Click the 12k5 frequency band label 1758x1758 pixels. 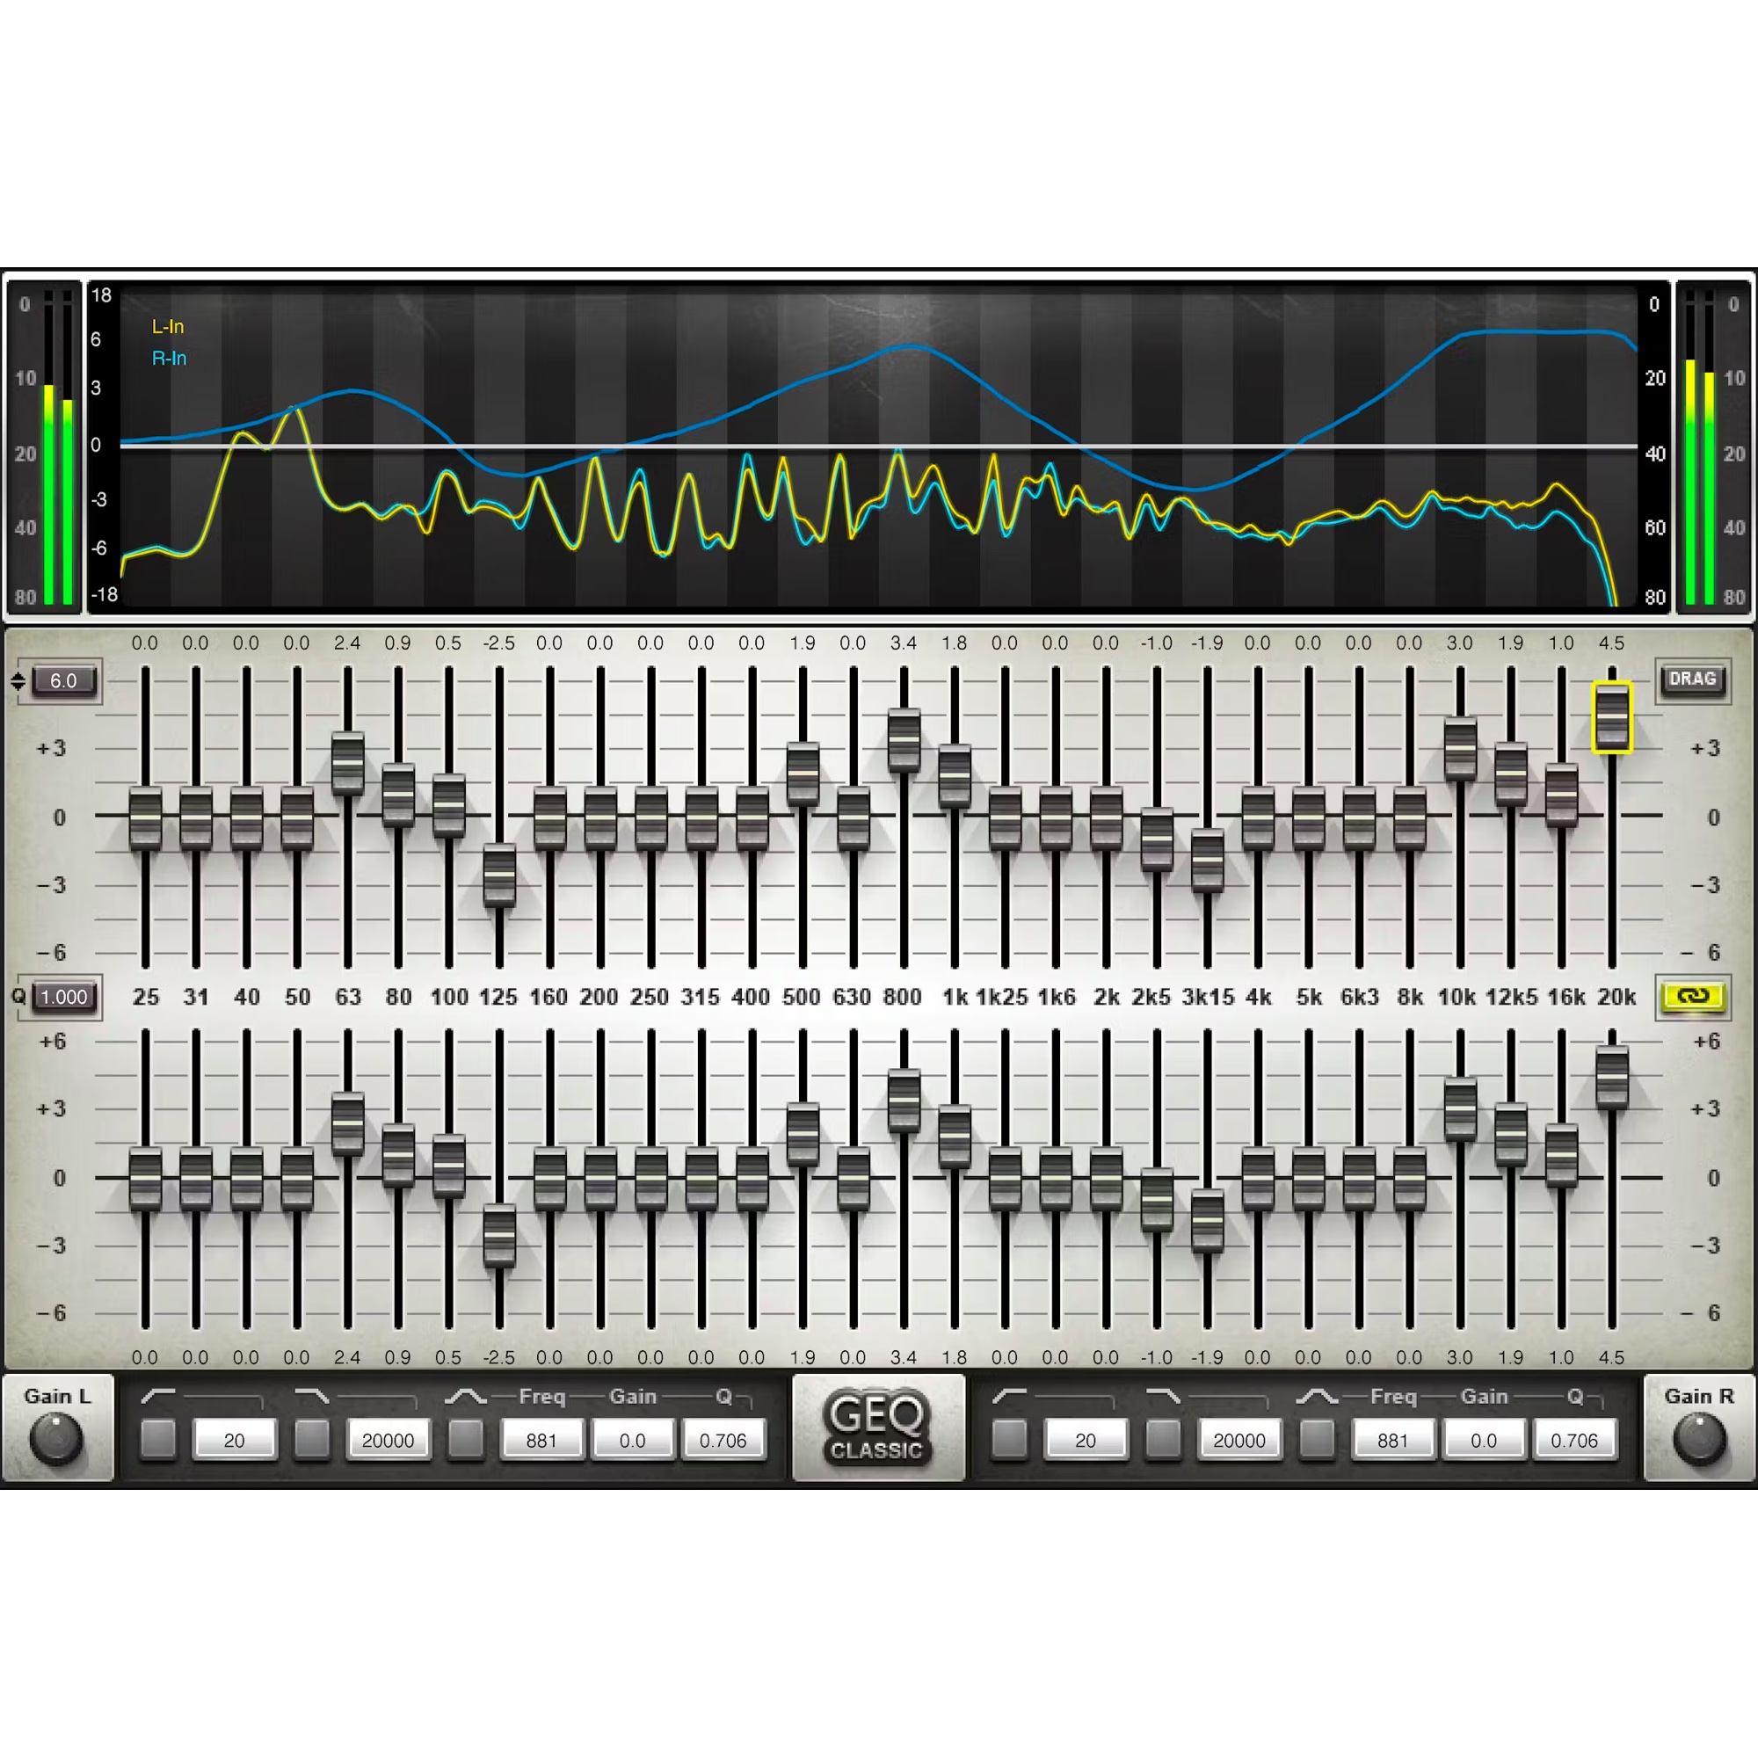coord(1510,998)
